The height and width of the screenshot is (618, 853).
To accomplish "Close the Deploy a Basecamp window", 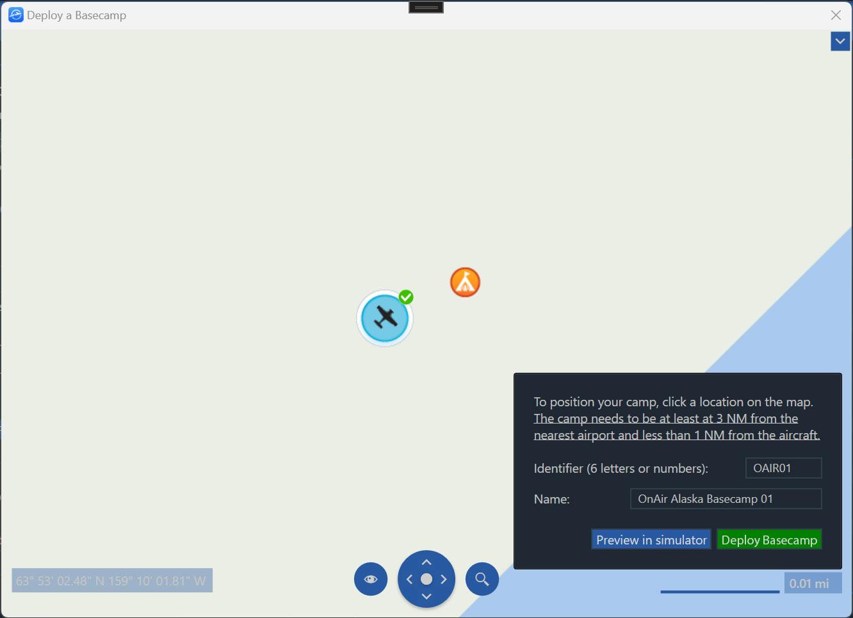I will [x=836, y=15].
